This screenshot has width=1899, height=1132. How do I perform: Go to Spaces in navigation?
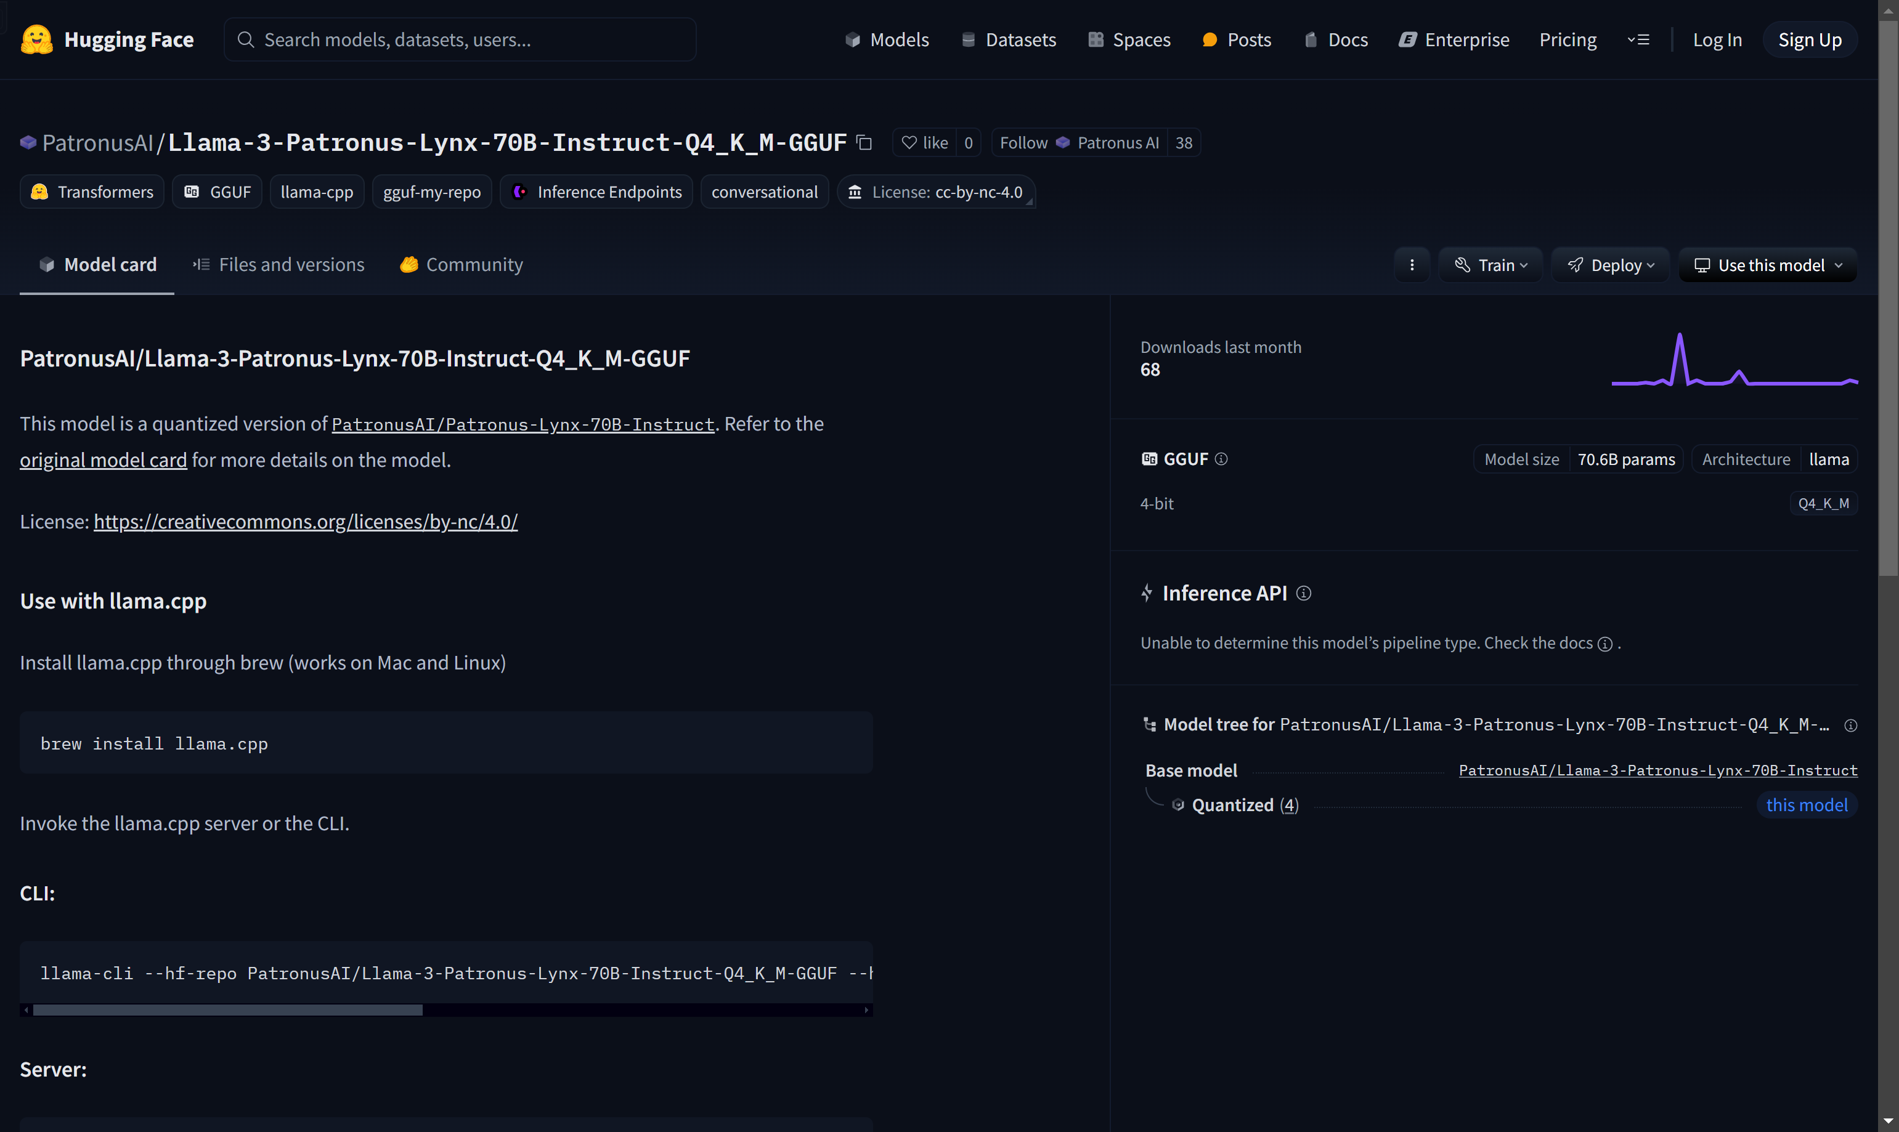point(1129,39)
